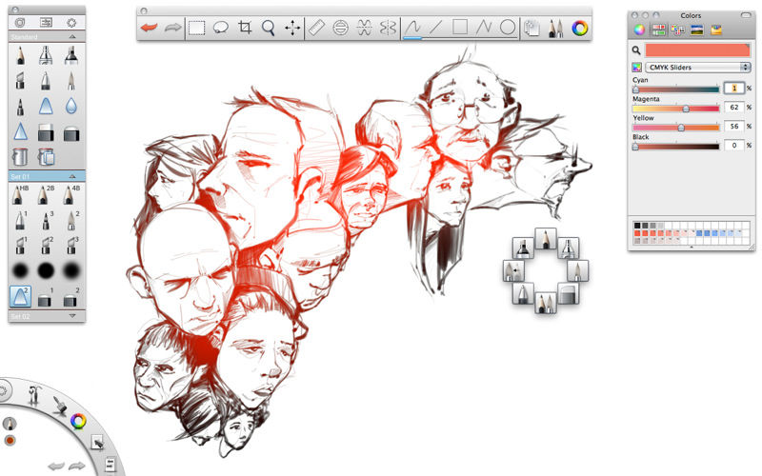Select the Freehand stroke style
Image resolution: width=762 pixels, height=476 pixels.
coord(412,28)
